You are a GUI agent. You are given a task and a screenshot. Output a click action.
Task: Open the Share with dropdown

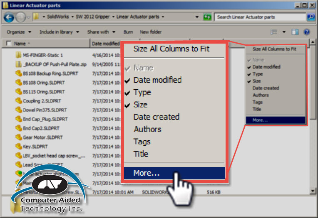[101, 32]
